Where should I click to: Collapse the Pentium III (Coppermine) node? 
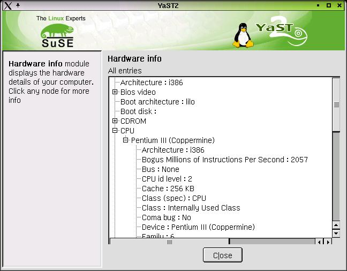125,140
